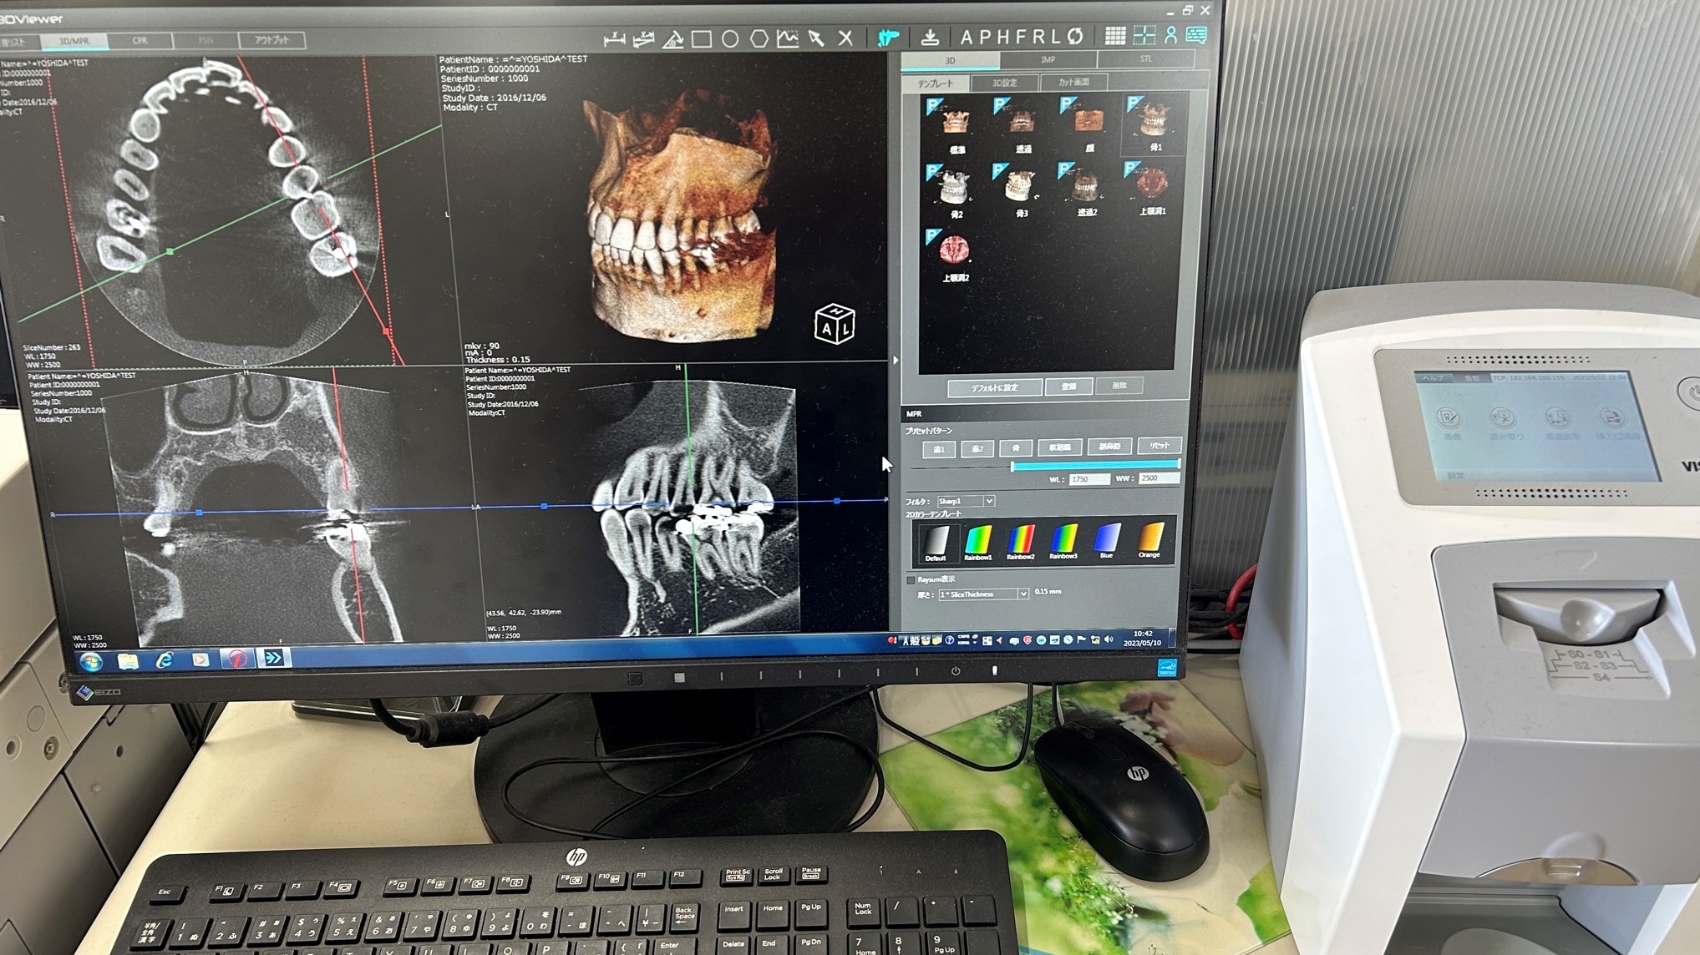1700x955 pixels.
Task: Select the Rainbow3 color template
Action: pyautogui.click(x=1063, y=540)
